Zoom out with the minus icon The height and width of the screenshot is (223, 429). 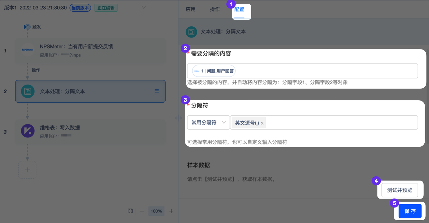tap(142, 211)
